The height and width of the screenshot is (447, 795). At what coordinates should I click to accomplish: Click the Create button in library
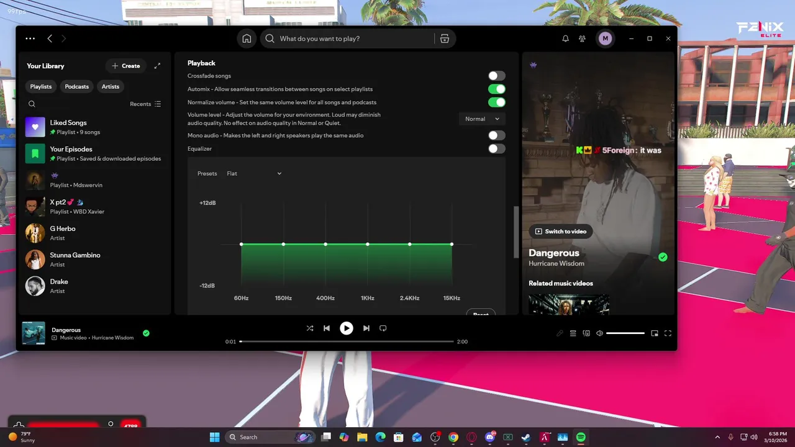[x=126, y=66]
